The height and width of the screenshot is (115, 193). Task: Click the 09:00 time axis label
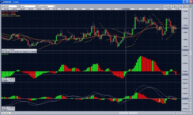pos(88,9)
